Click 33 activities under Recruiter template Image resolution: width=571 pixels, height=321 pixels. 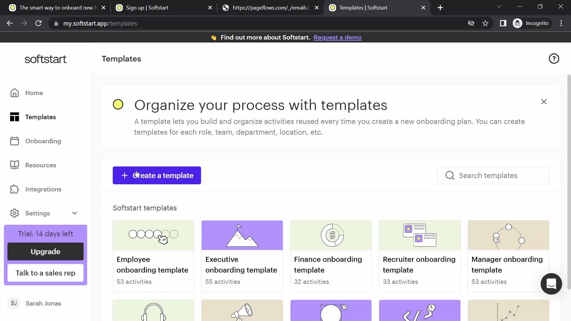(x=400, y=282)
